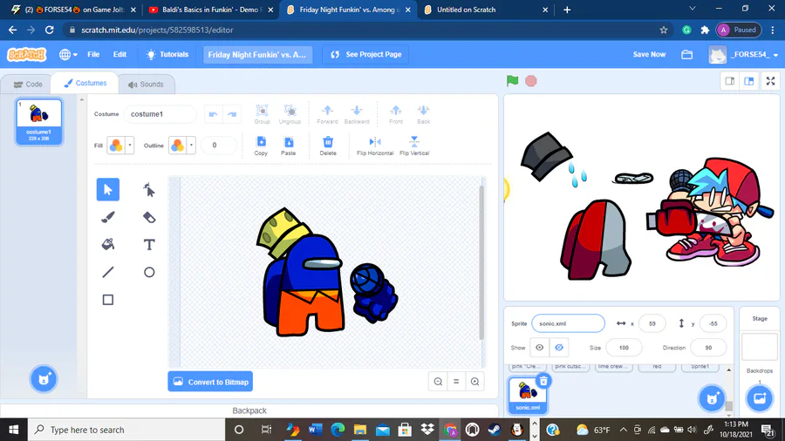Select the Rectangle tool
Image resolution: width=785 pixels, height=441 pixels.
[x=107, y=300]
